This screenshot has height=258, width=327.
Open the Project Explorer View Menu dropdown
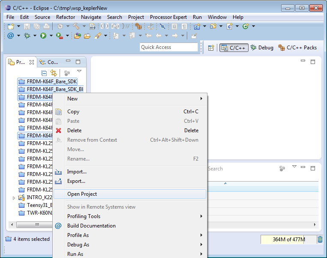pyautogui.click(x=79, y=71)
